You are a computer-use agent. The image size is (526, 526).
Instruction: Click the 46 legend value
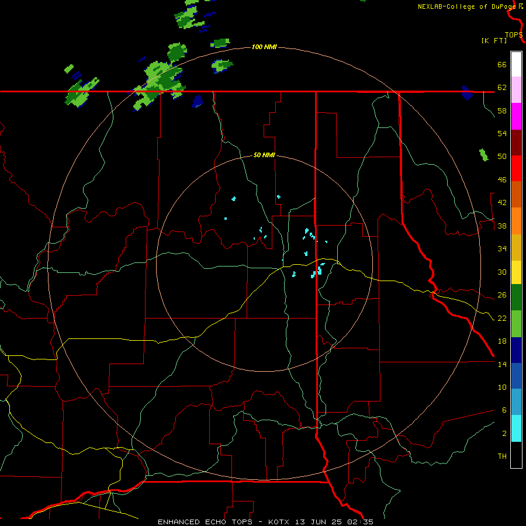click(x=502, y=180)
